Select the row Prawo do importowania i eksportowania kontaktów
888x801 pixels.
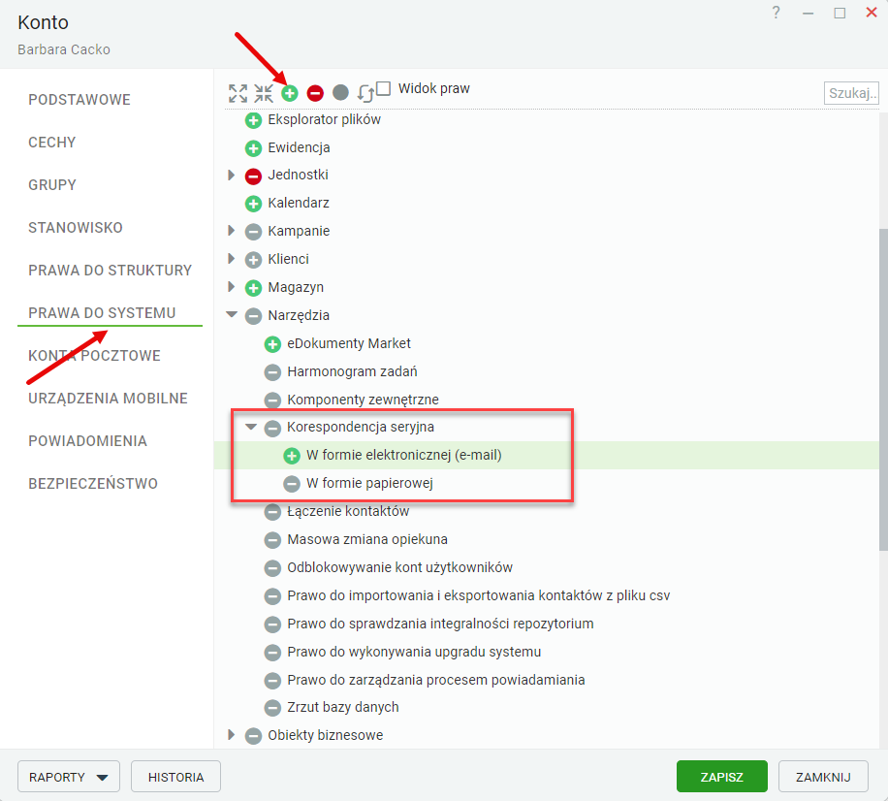coord(547,596)
